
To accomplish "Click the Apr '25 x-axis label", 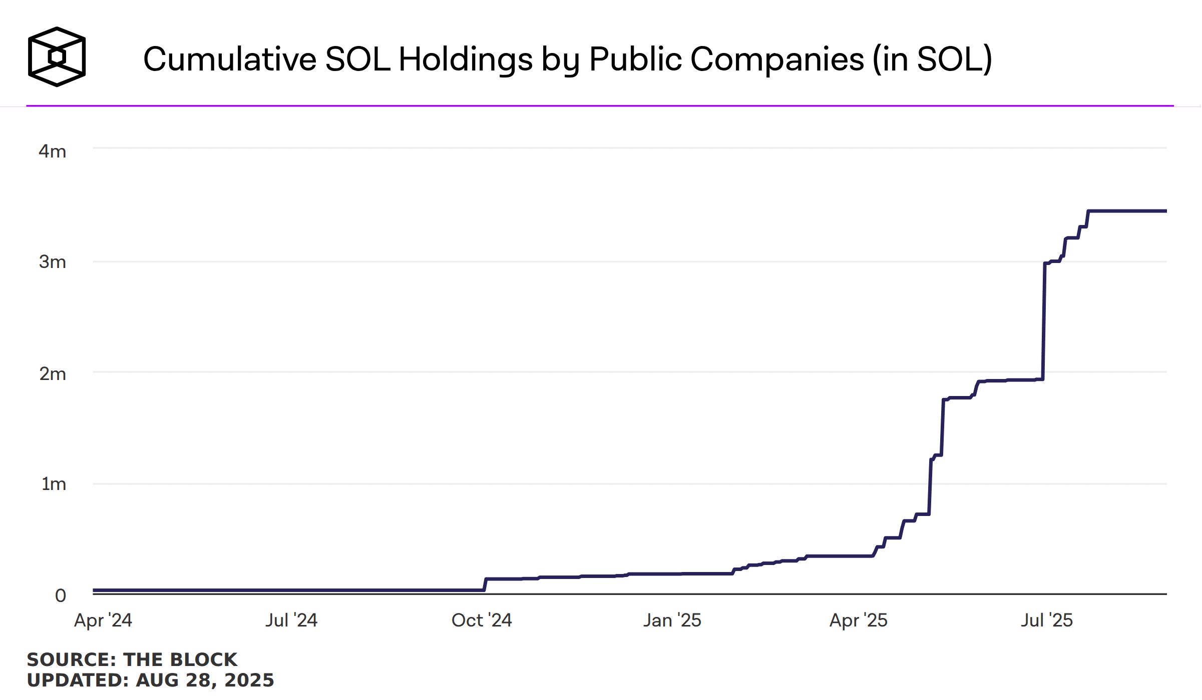I will tap(859, 620).
